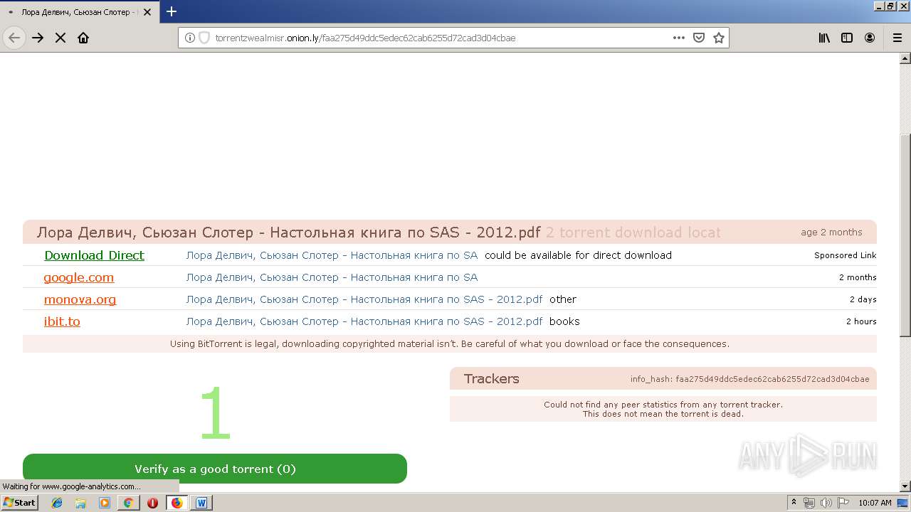Screen dimensions: 911x512
Task: Go back with the Firefox back arrow
Action: pos(14,38)
